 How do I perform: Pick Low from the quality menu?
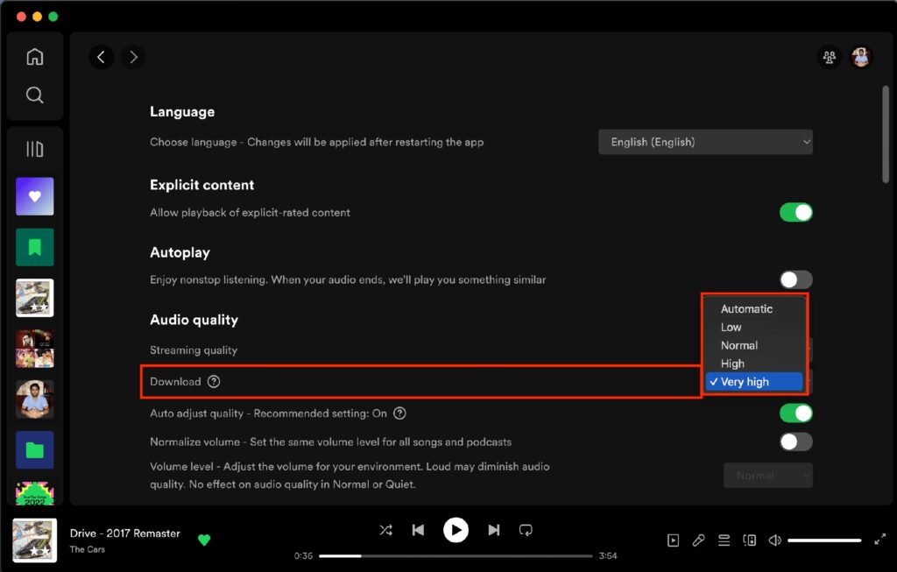[x=731, y=328]
